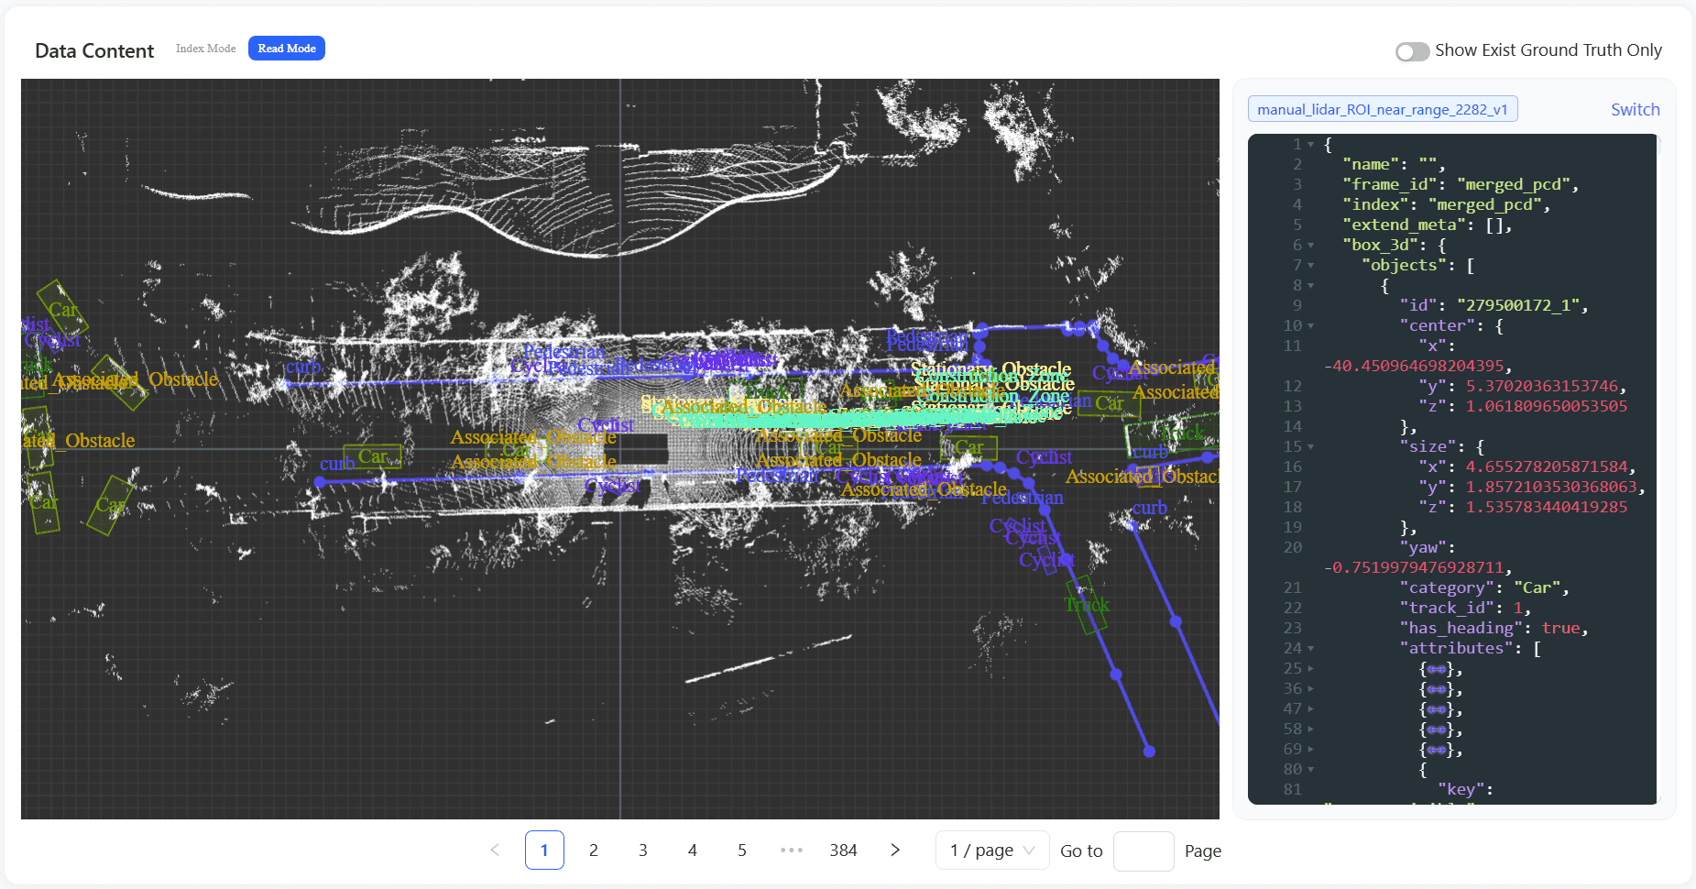The image size is (1696, 889).
Task: Click the next page arrow
Action: coord(895,851)
